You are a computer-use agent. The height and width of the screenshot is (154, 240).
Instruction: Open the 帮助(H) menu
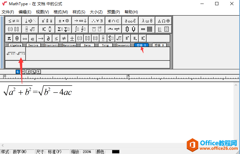[x=131, y=12]
